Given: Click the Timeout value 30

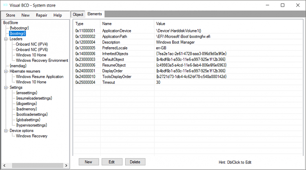Looking at the screenshot, I should click(x=158, y=83).
